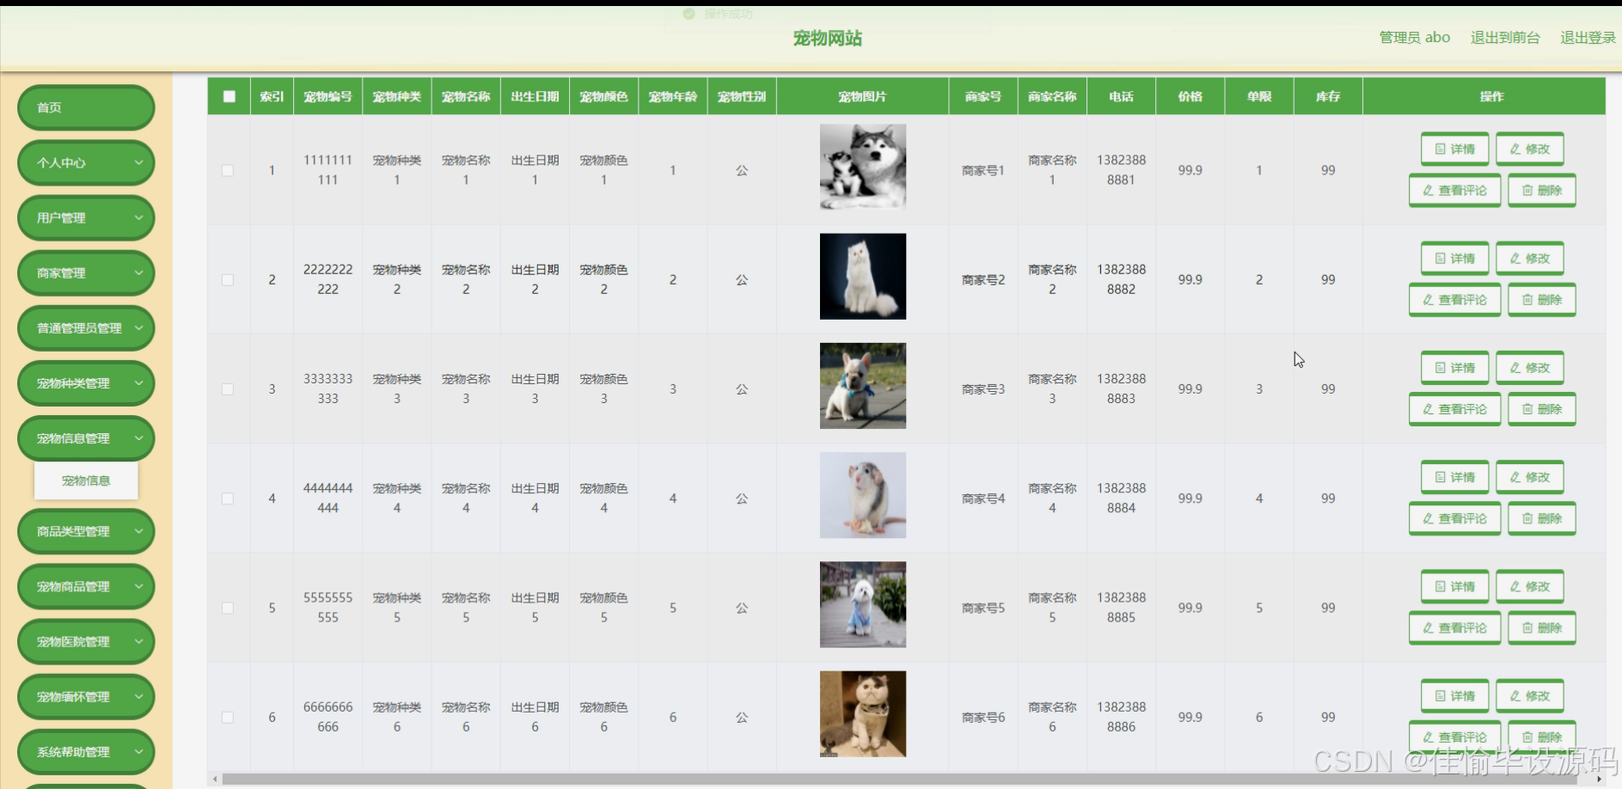Expand 普通管理员管理 sidebar menu
The width and height of the screenshot is (1622, 789).
click(x=86, y=327)
